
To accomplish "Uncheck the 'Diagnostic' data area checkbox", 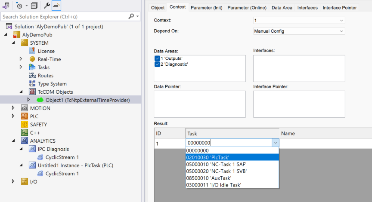I will point(157,64).
